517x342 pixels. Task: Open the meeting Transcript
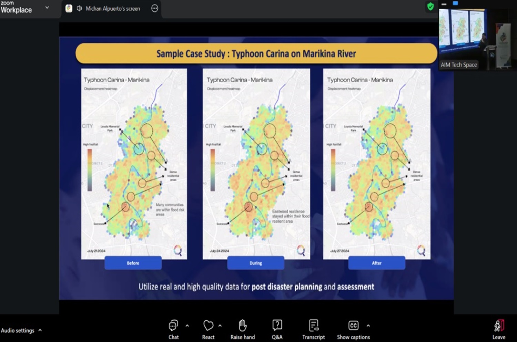pyautogui.click(x=313, y=329)
